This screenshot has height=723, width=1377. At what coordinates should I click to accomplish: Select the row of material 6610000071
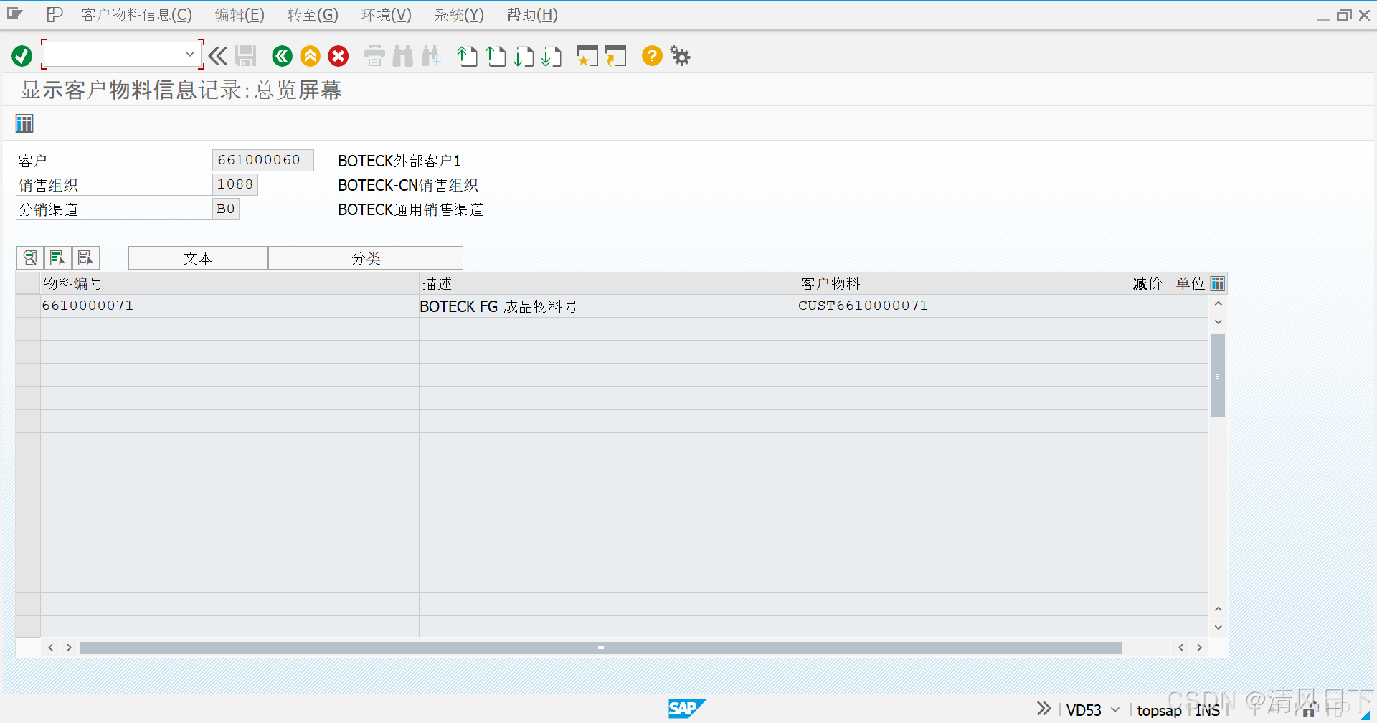pos(87,305)
